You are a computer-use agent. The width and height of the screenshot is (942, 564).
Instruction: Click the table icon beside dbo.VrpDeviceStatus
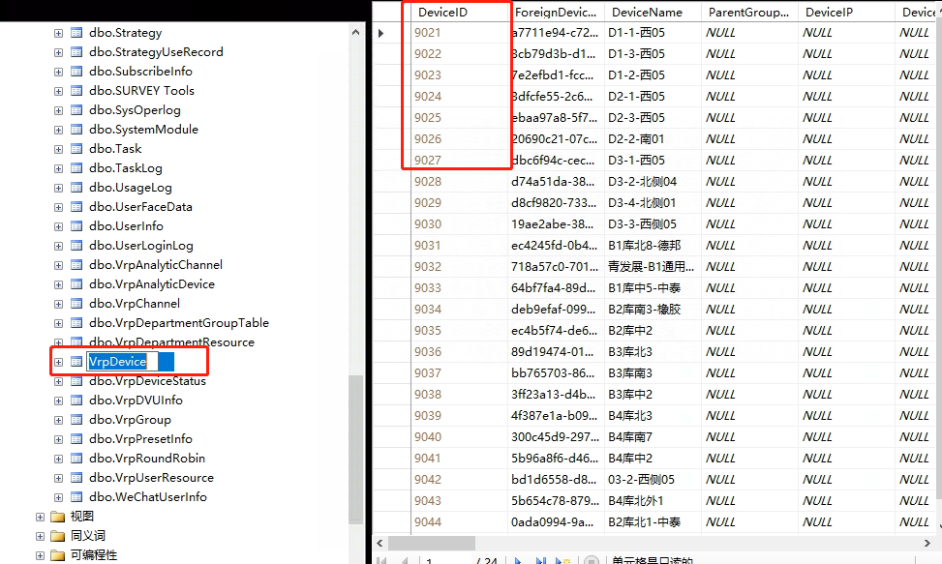click(x=76, y=381)
